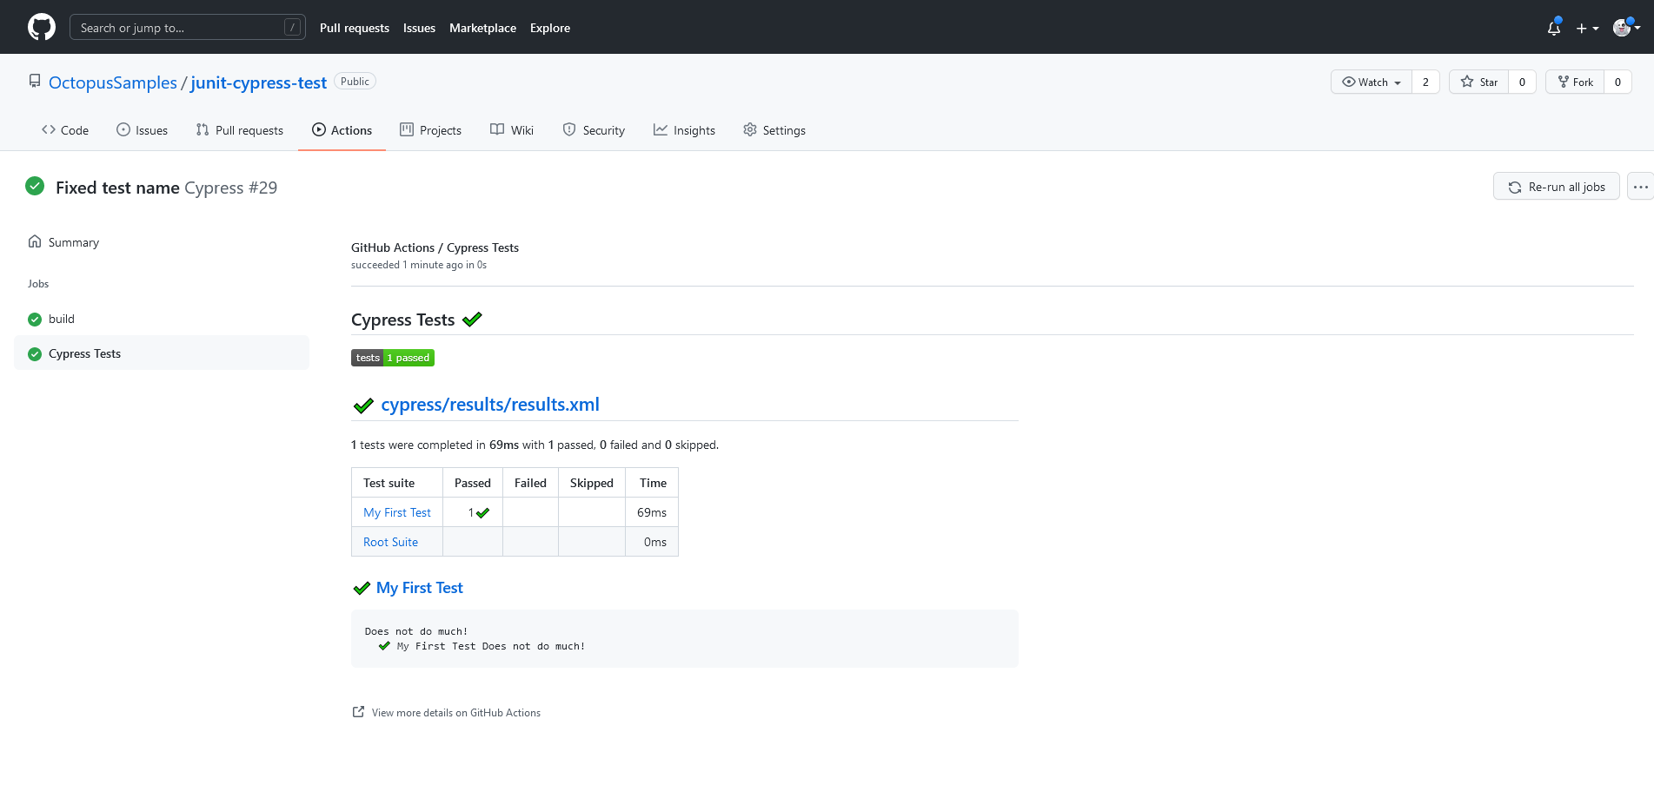Screen dimensions: 1654x798
Task: Click the external link icon near View more details
Action: pos(358,712)
